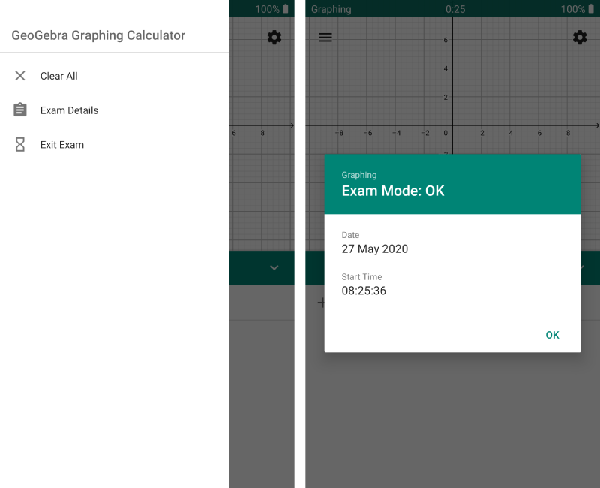Click the Graphing subtitle in dialog
Image resolution: width=600 pixels, height=488 pixels.
coord(359,175)
